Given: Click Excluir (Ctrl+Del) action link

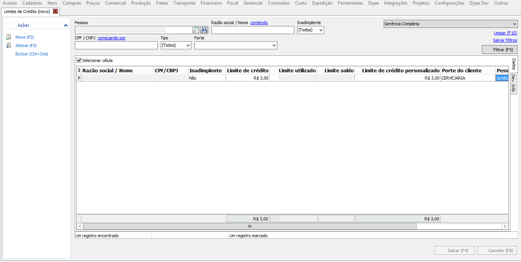Looking at the screenshot, I should tap(31, 54).
